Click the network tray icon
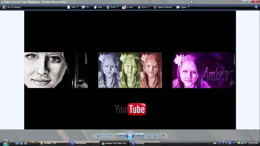Image resolution: width=260 pixels, height=146 pixels. (242, 143)
